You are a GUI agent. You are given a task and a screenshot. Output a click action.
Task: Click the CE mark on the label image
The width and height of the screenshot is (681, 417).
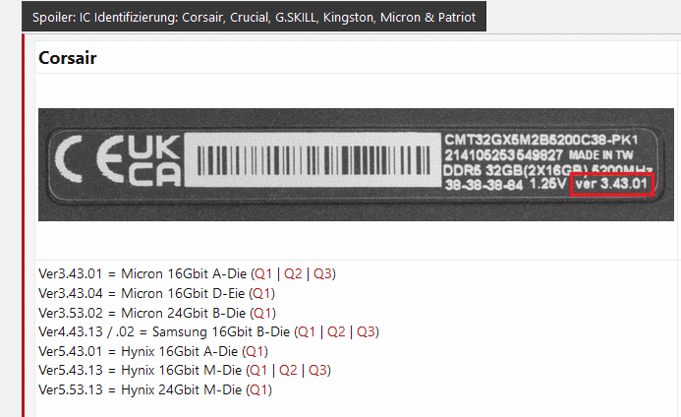pyautogui.click(x=90, y=159)
